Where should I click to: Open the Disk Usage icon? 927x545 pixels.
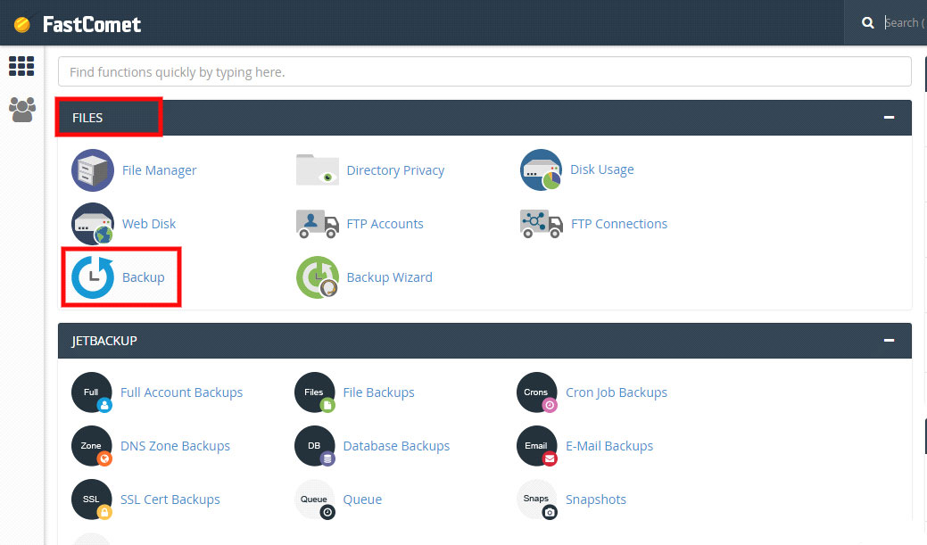(541, 169)
